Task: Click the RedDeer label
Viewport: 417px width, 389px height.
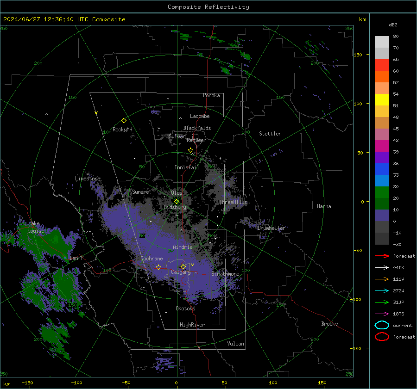Action: [x=196, y=140]
